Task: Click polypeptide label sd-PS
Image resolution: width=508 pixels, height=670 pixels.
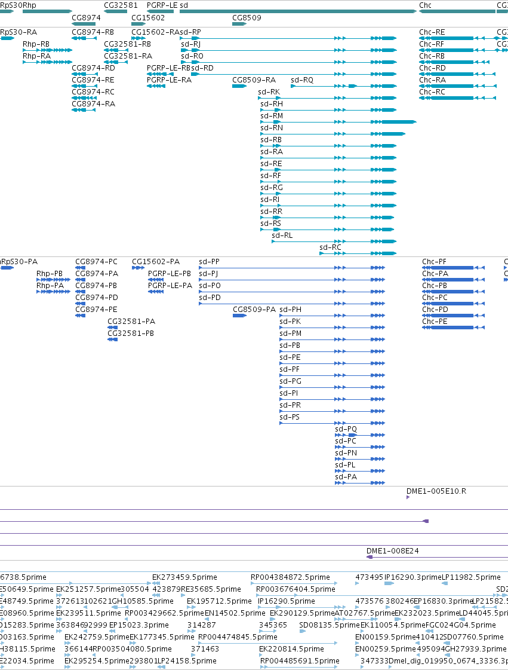Action: [290, 417]
